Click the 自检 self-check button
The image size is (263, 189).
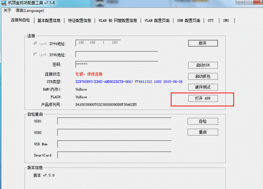(203, 121)
